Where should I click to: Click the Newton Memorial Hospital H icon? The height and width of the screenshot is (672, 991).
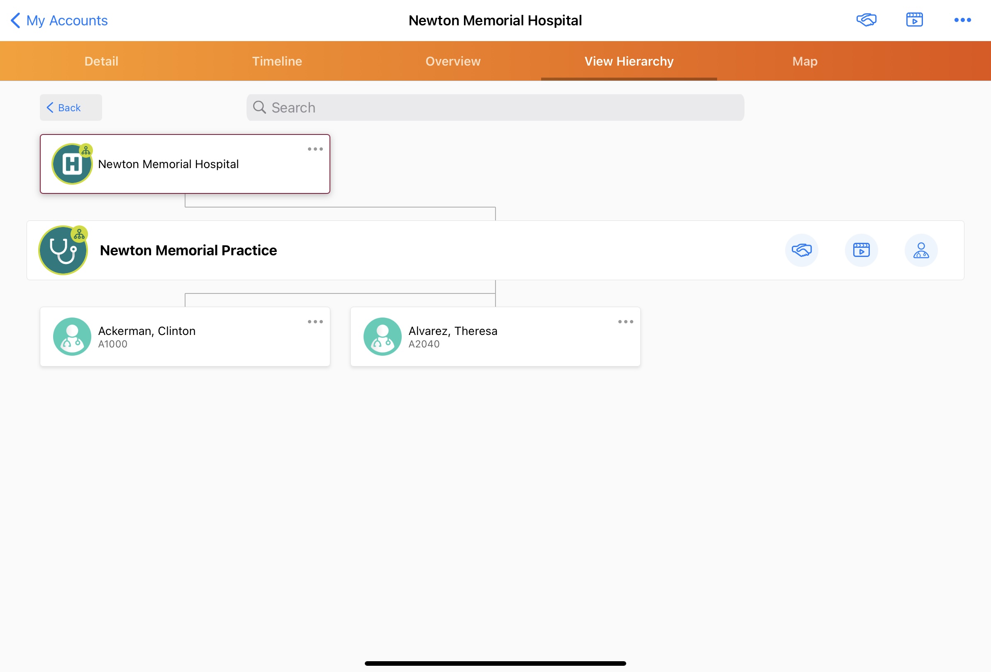coord(72,164)
